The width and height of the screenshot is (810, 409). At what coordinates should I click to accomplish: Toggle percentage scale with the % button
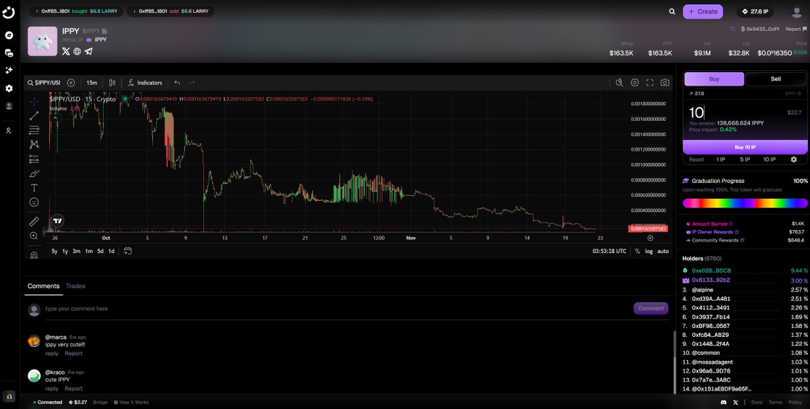click(637, 250)
